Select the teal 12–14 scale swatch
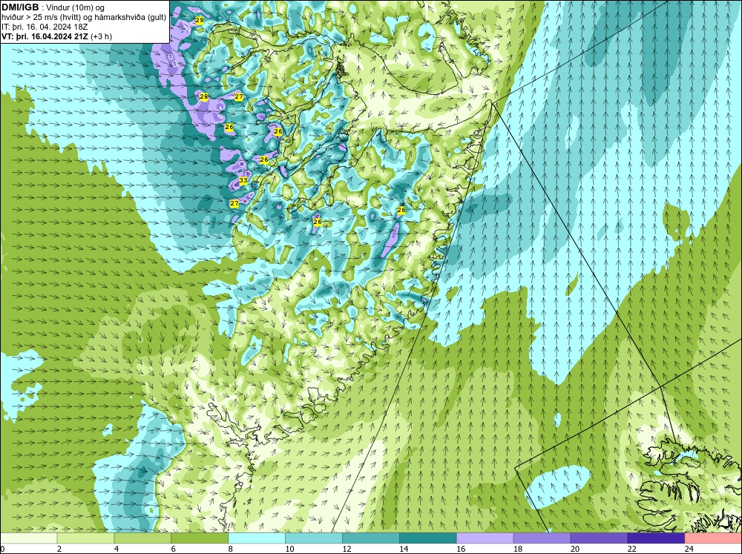This screenshot has width=742, height=554. [371, 538]
